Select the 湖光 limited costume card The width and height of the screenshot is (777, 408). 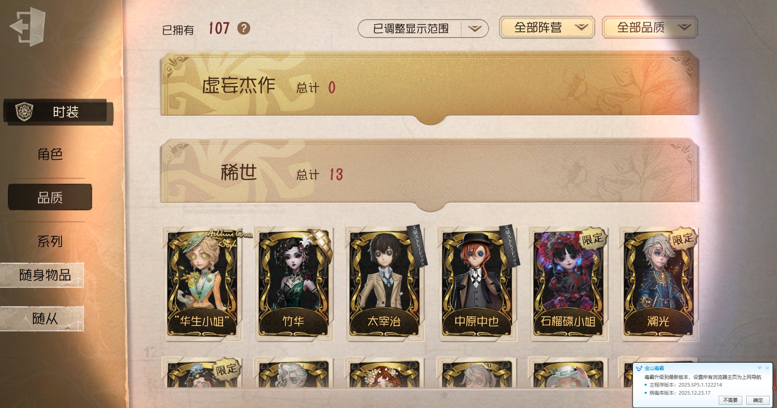click(x=660, y=284)
